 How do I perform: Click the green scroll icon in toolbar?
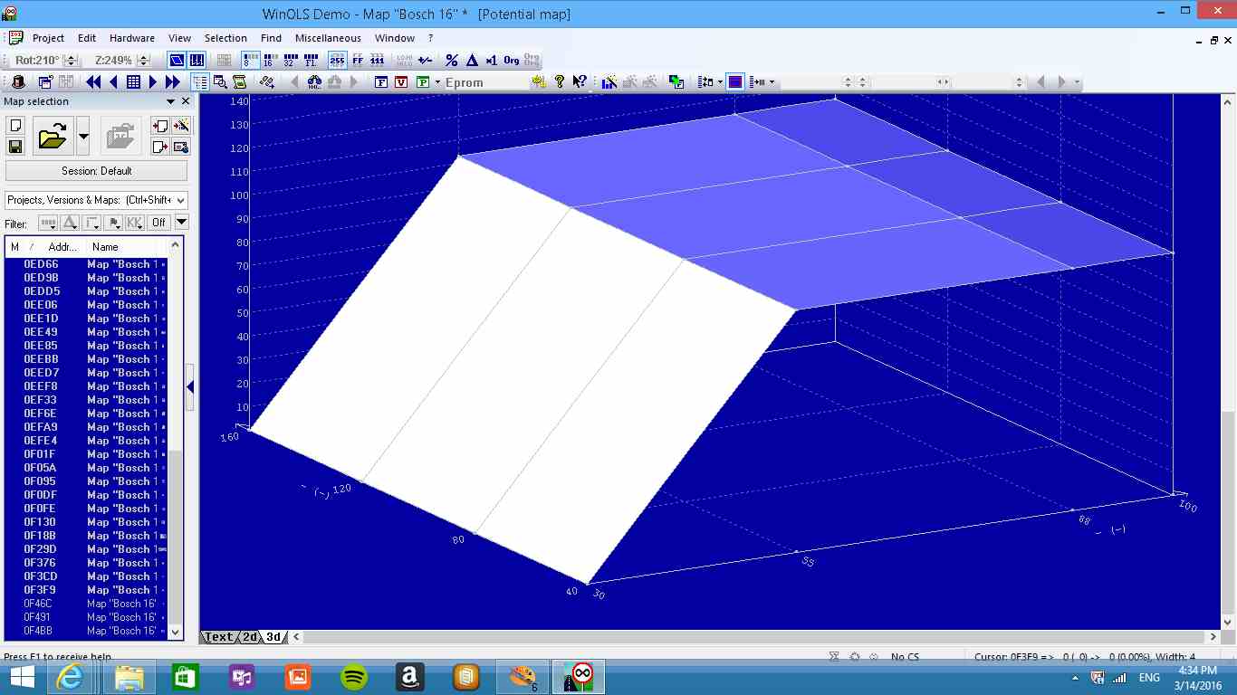click(240, 82)
